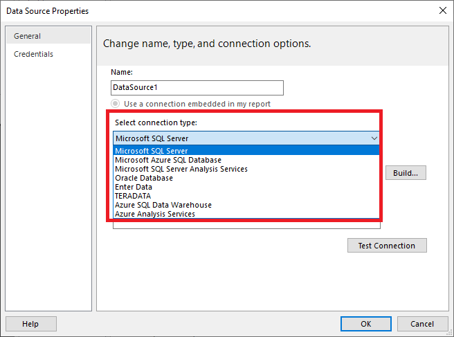The height and width of the screenshot is (337, 454).
Task: Dismiss dialog with Cancel
Action: tap(422, 324)
